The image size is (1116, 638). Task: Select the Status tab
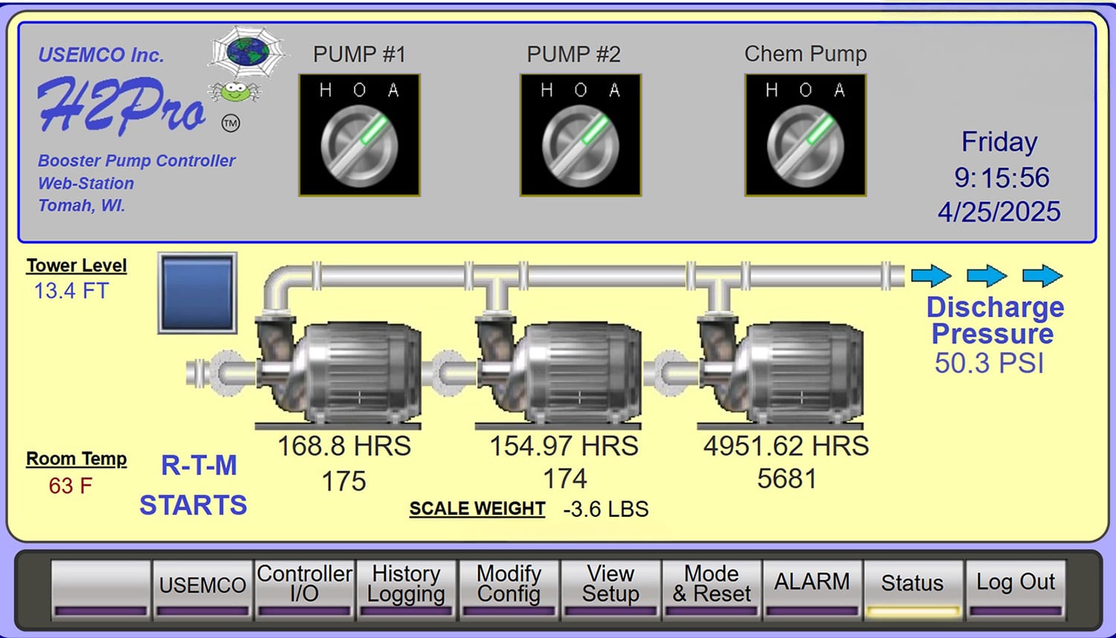click(912, 590)
